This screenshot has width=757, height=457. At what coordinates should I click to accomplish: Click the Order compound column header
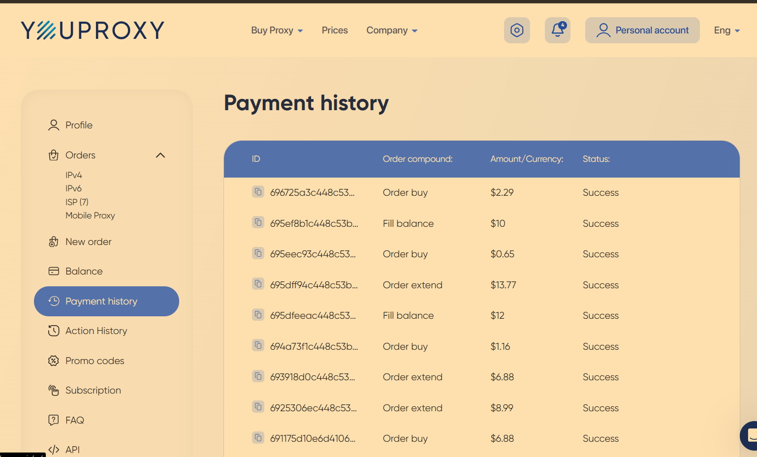point(418,159)
